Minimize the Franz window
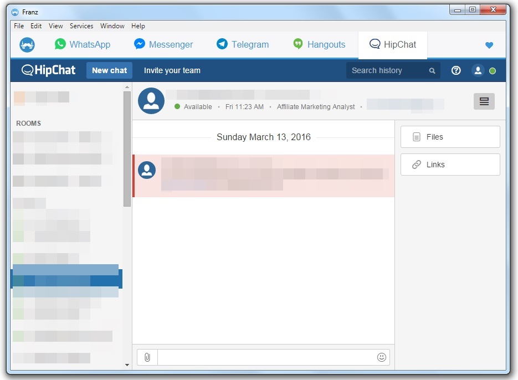Image resolution: width=518 pixels, height=380 pixels. [457, 10]
